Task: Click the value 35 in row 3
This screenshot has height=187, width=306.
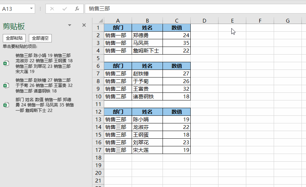Action: tap(176, 43)
